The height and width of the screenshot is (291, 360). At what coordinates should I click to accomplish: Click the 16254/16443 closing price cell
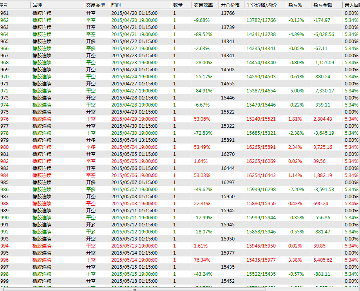(261, 175)
